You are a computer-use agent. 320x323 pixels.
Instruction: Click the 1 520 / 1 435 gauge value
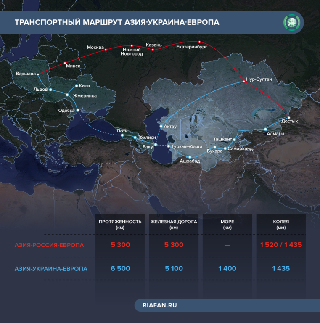281,244
